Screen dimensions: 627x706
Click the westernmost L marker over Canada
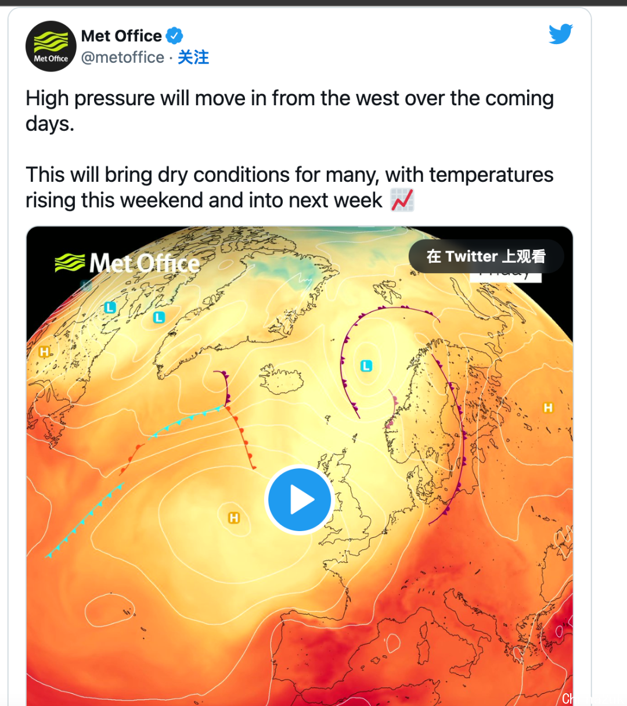coord(110,307)
